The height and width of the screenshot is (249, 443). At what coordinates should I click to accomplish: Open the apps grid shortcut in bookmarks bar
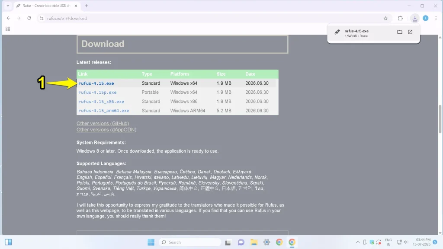coord(8,29)
